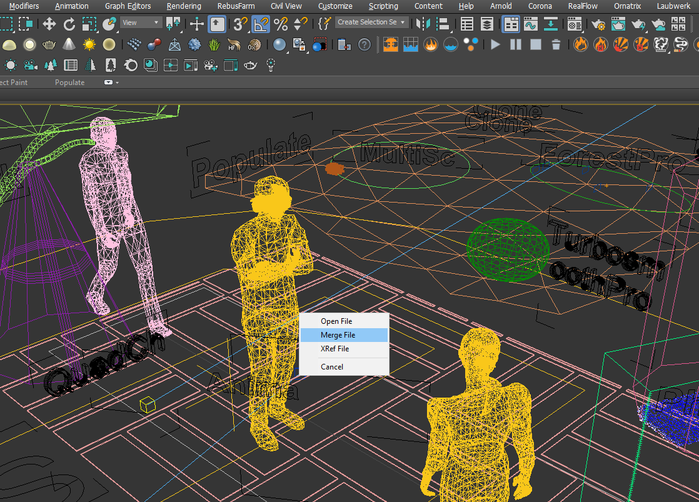Toggle the 3D Snaps button

240,24
